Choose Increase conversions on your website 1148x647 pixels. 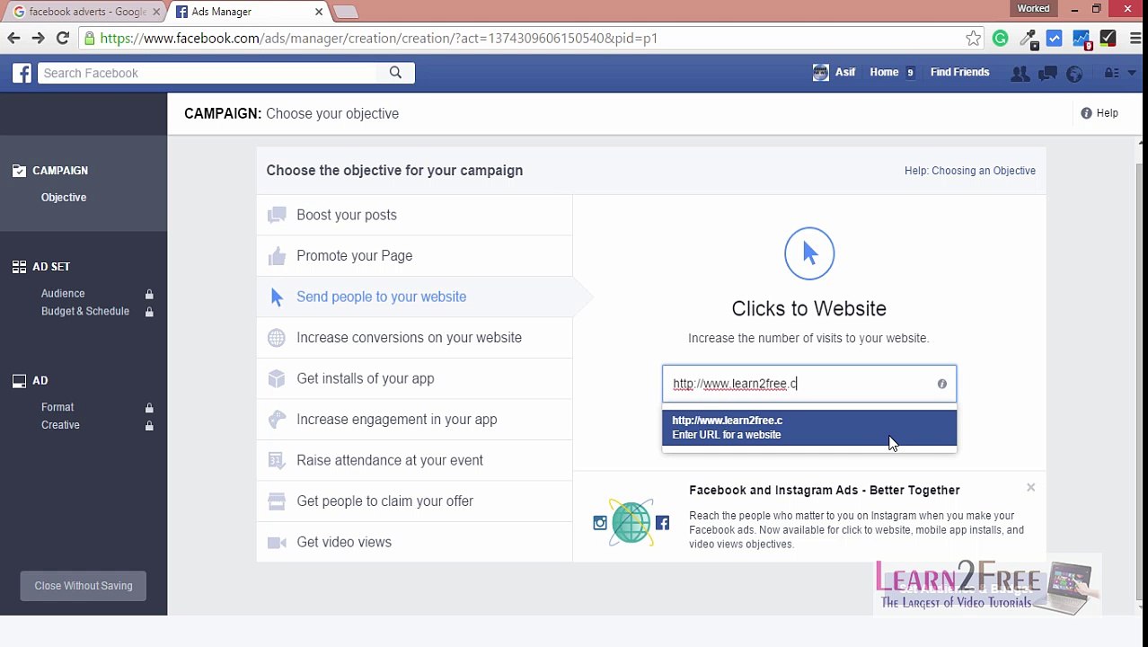(414, 338)
